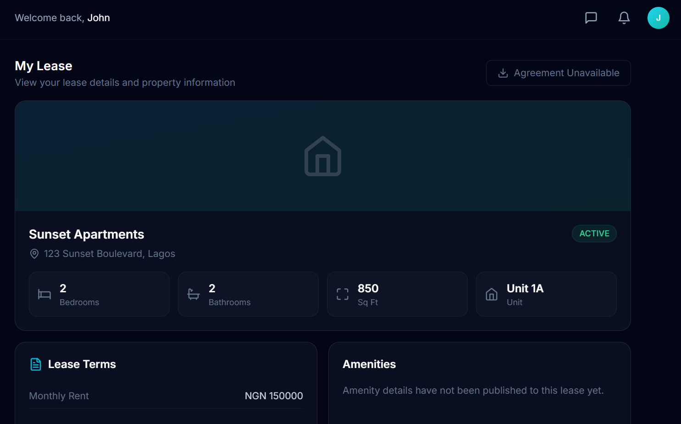The height and width of the screenshot is (424, 681).
Task: Click the bed icon in Bedrooms card
Action: (x=44, y=294)
